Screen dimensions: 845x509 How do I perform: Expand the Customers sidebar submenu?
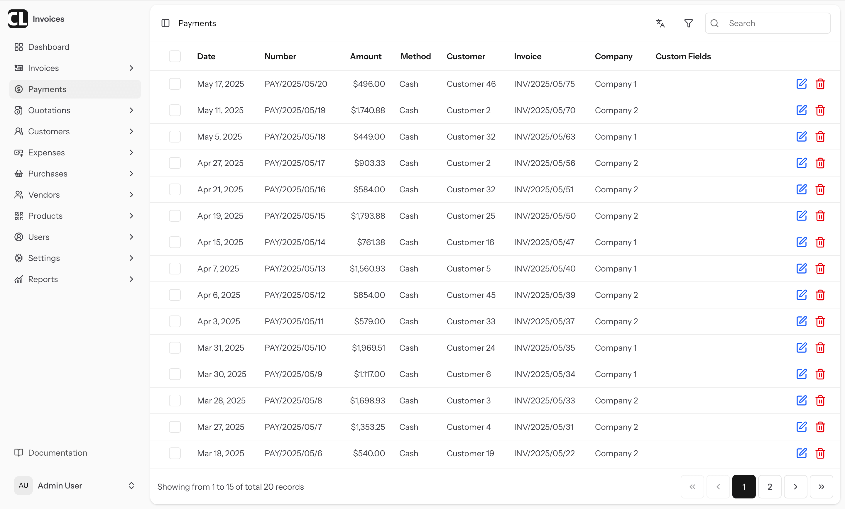point(131,131)
